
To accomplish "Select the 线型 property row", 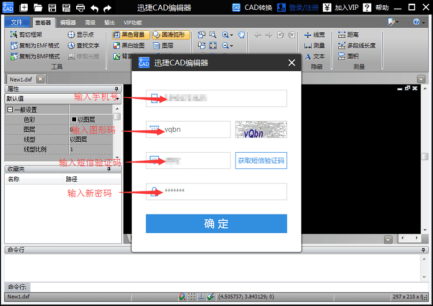I will [59, 139].
